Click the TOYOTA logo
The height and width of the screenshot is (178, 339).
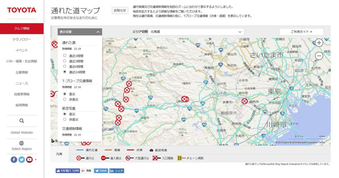22,10
